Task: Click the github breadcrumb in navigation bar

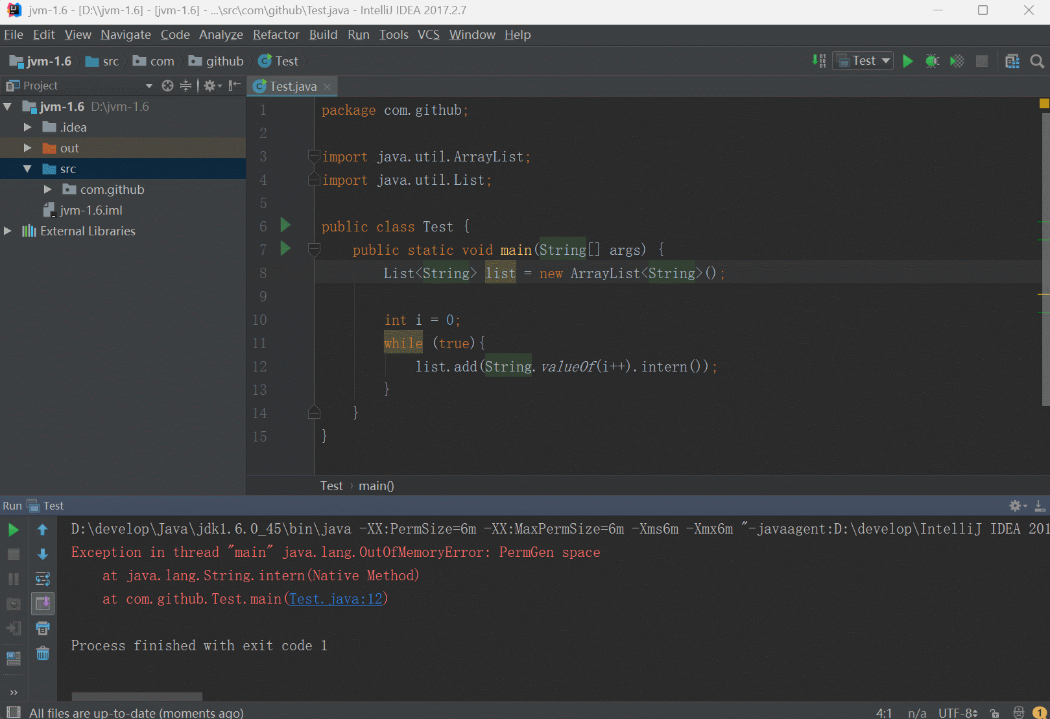Action: coord(224,61)
